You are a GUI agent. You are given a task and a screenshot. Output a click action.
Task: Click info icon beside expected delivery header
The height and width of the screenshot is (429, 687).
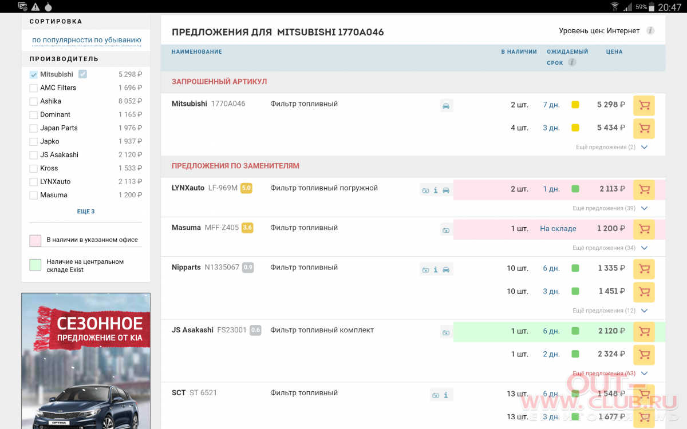tap(572, 63)
